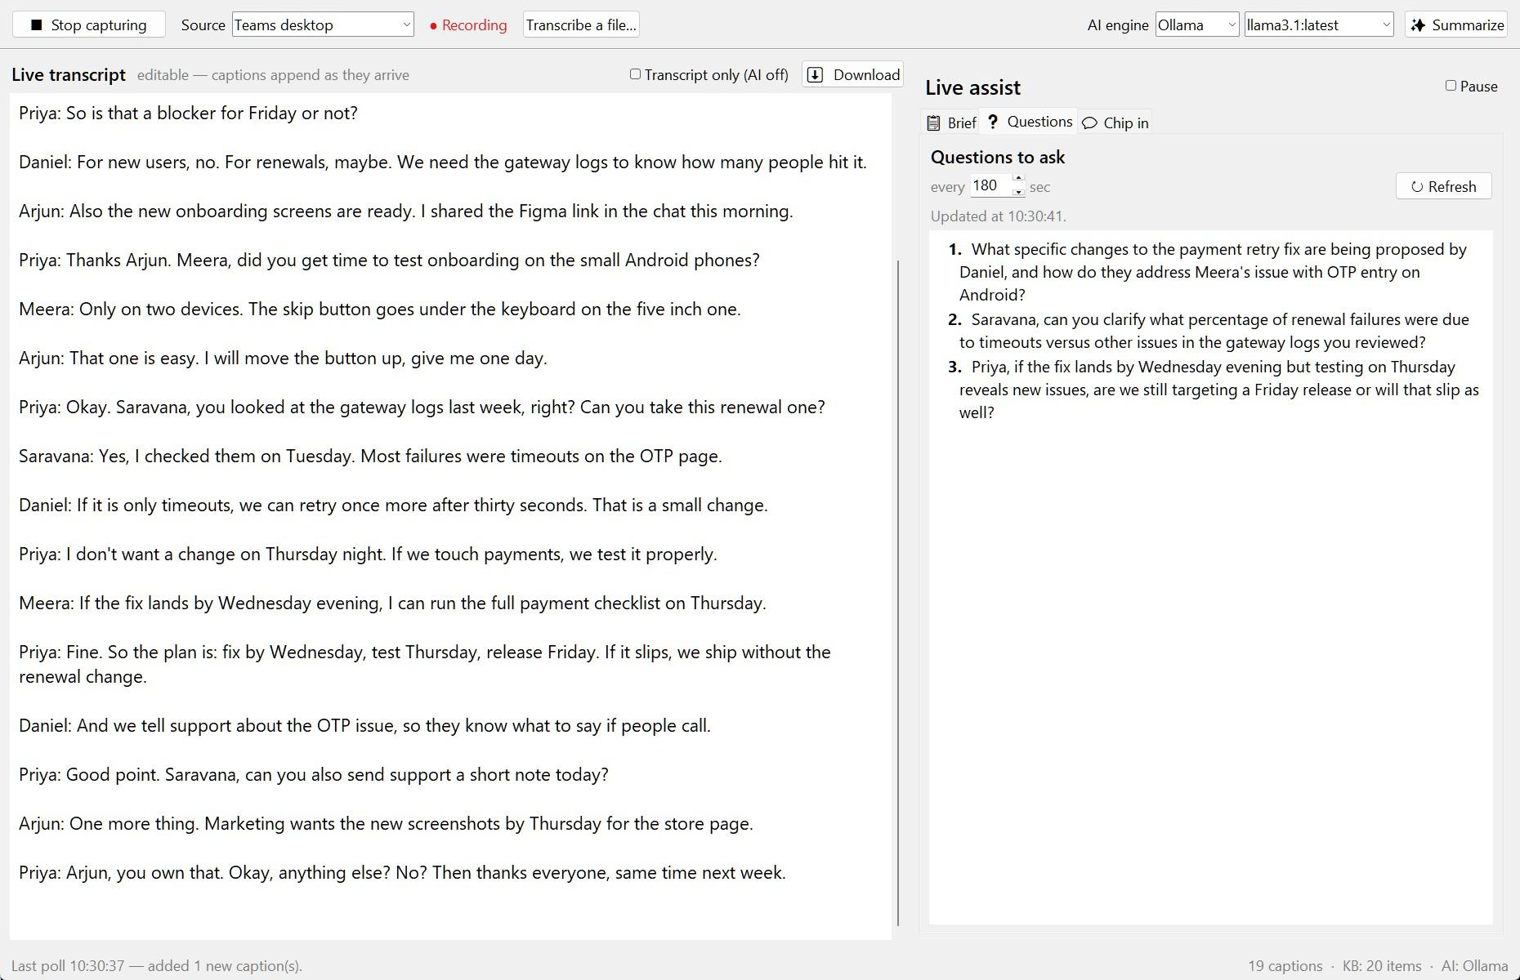The width and height of the screenshot is (1520, 980).
Task: Select the Questions tab
Action: 1028,122
